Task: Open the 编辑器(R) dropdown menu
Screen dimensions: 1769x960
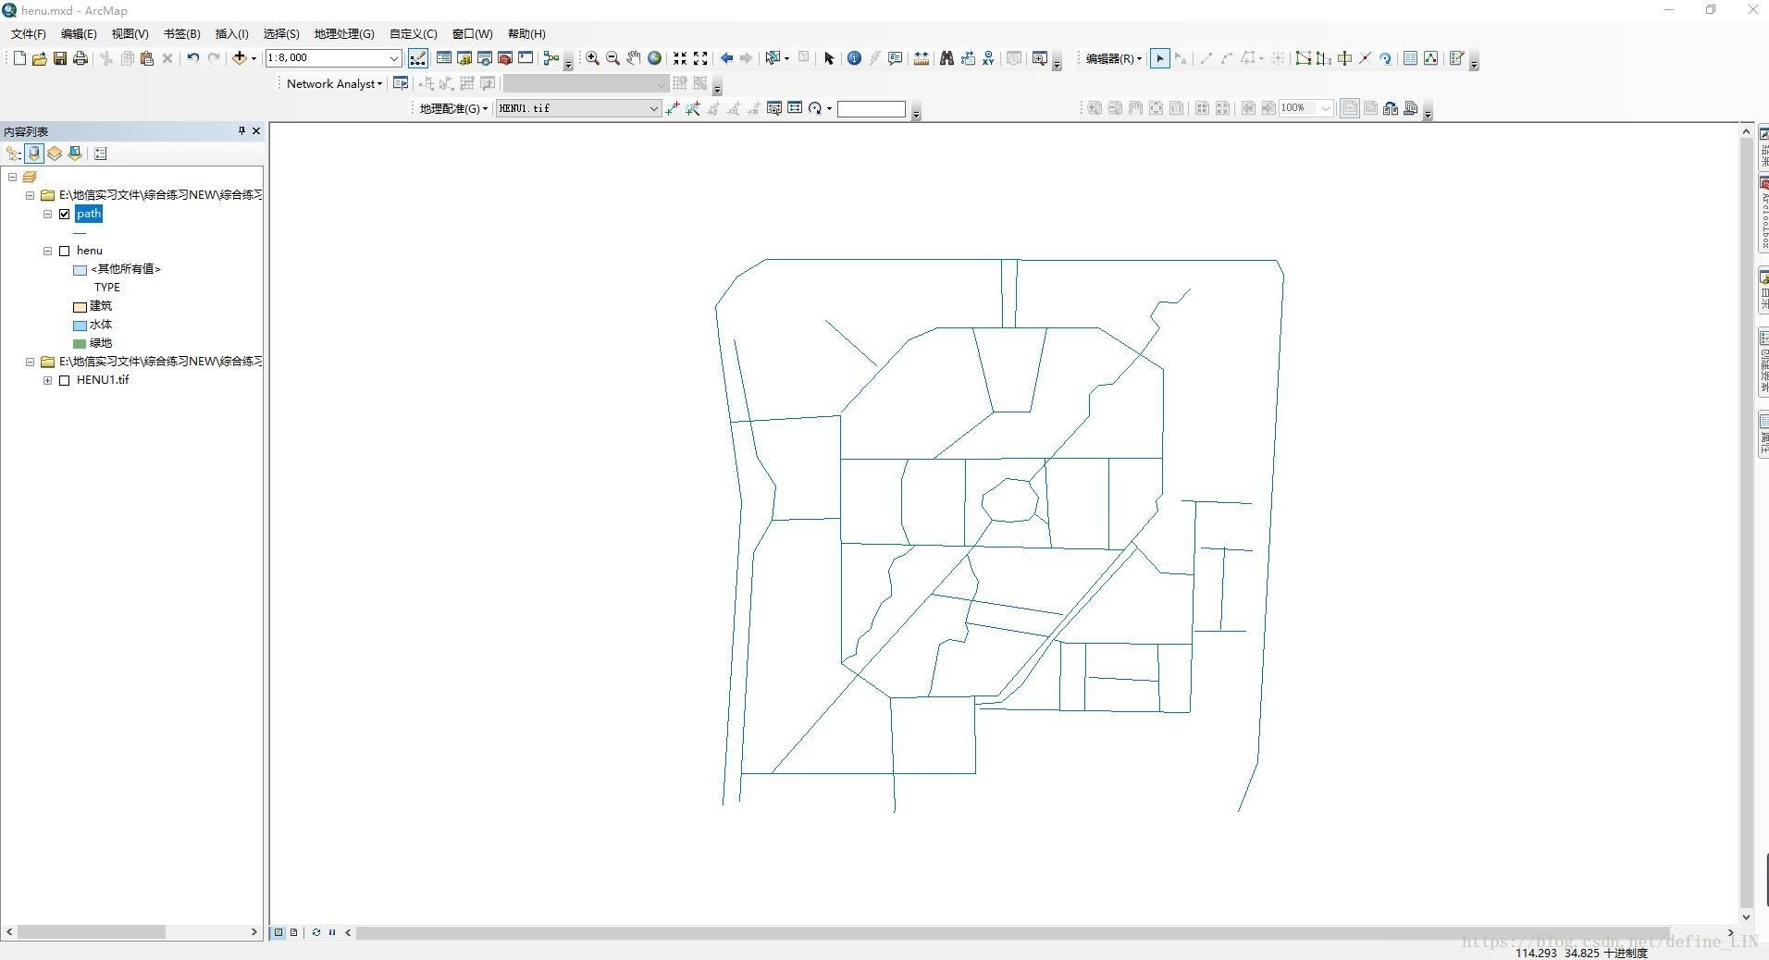Action: coord(1113,58)
